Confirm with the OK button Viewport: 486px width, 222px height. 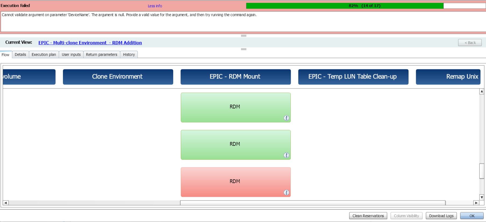[x=472, y=216]
